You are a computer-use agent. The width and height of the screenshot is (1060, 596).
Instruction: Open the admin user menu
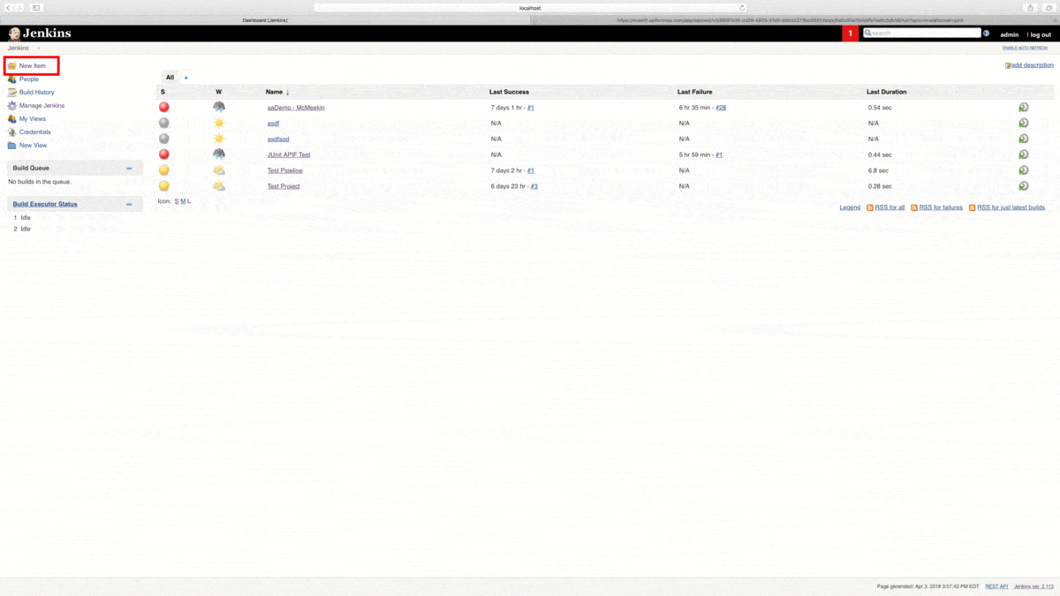tap(1008, 34)
